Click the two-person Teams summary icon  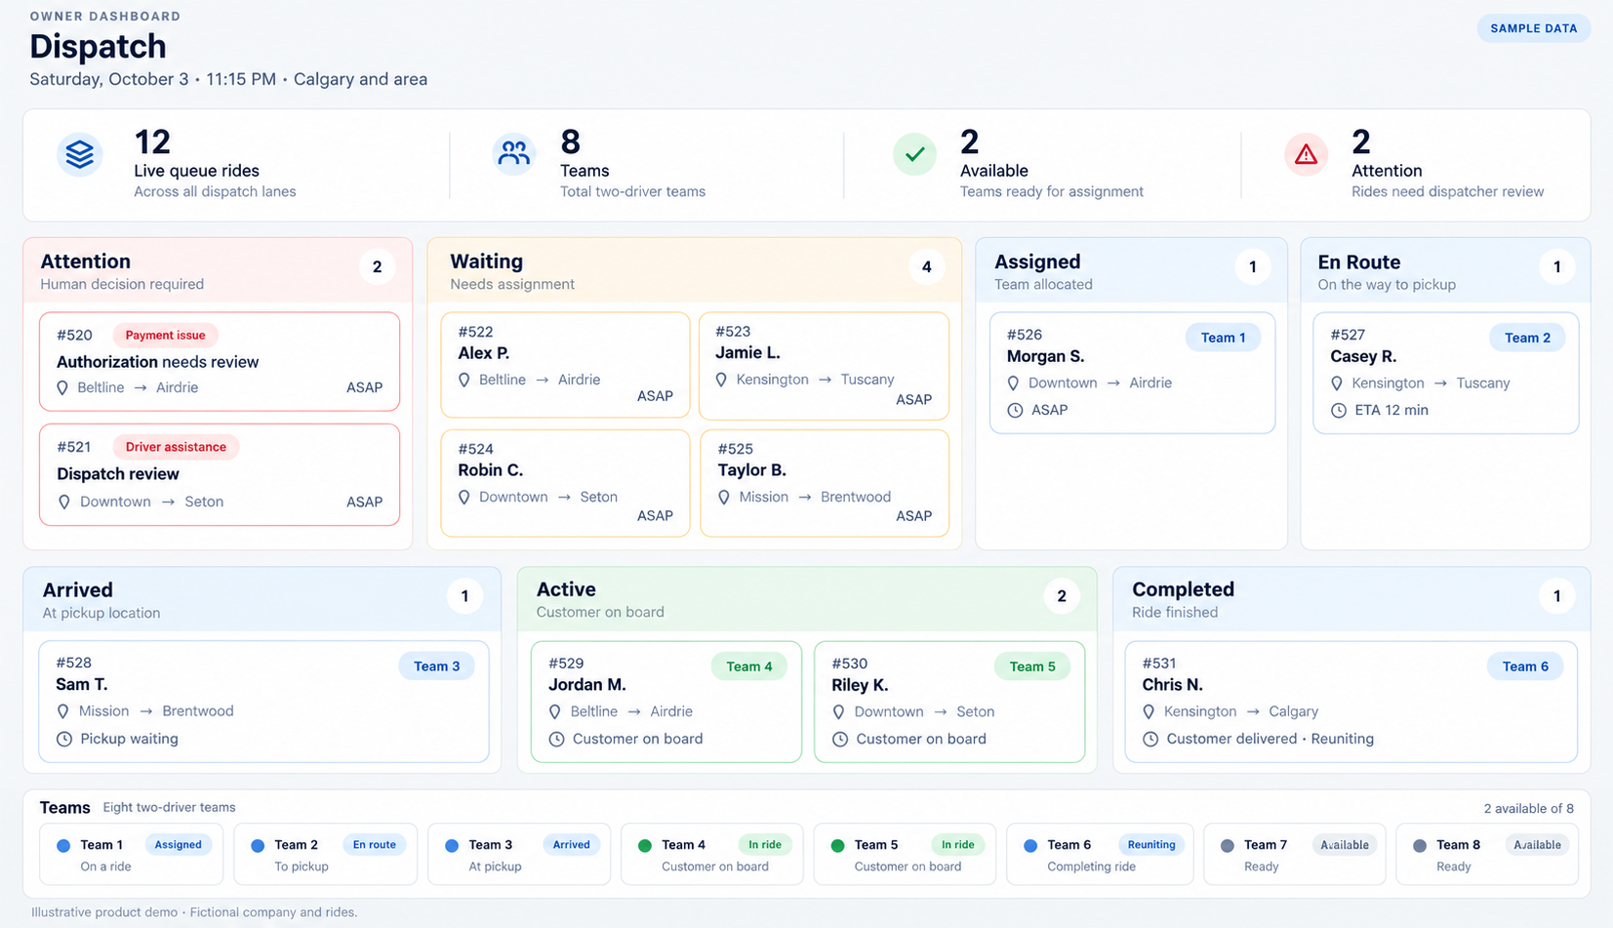tap(513, 153)
